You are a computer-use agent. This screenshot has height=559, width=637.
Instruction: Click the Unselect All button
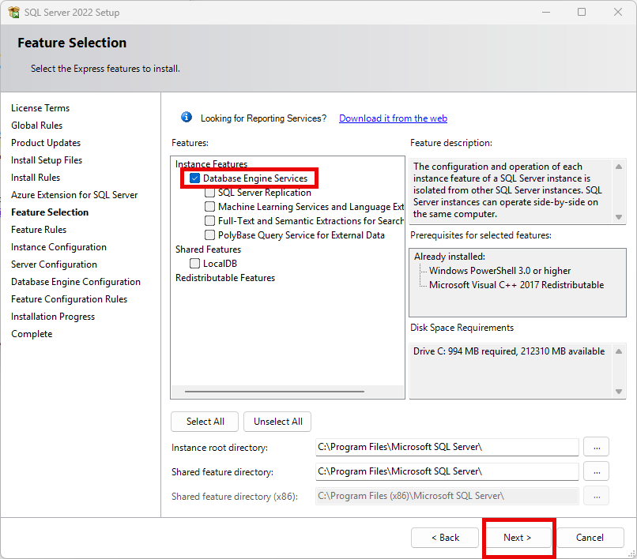click(277, 422)
